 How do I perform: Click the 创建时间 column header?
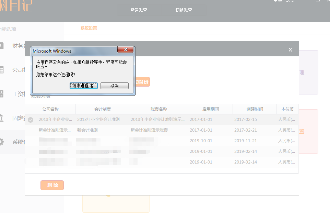point(255,109)
